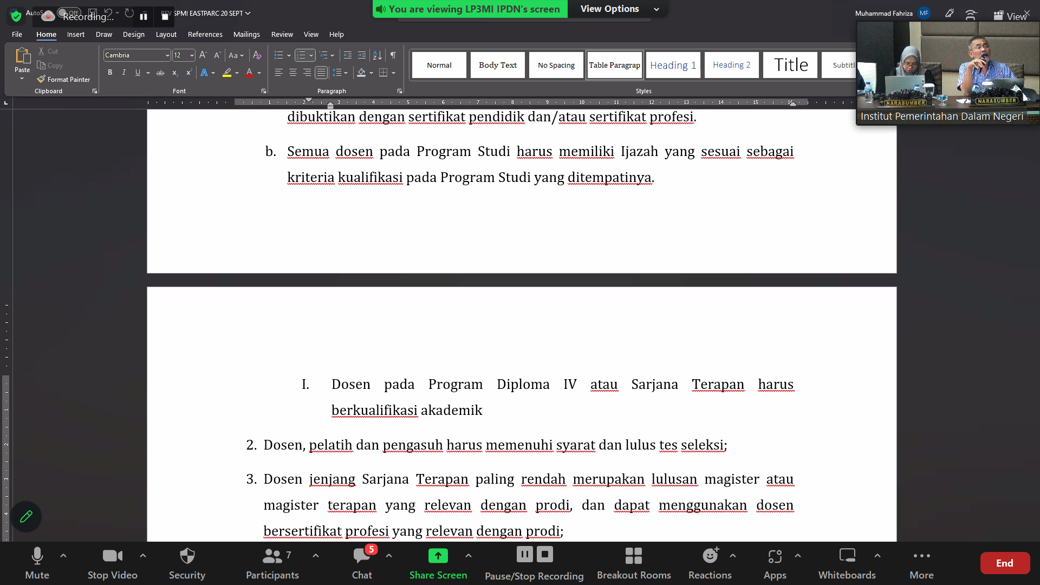The width and height of the screenshot is (1040, 585).
Task: Align text left in Paragraph group
Action: tap(279, 73)
